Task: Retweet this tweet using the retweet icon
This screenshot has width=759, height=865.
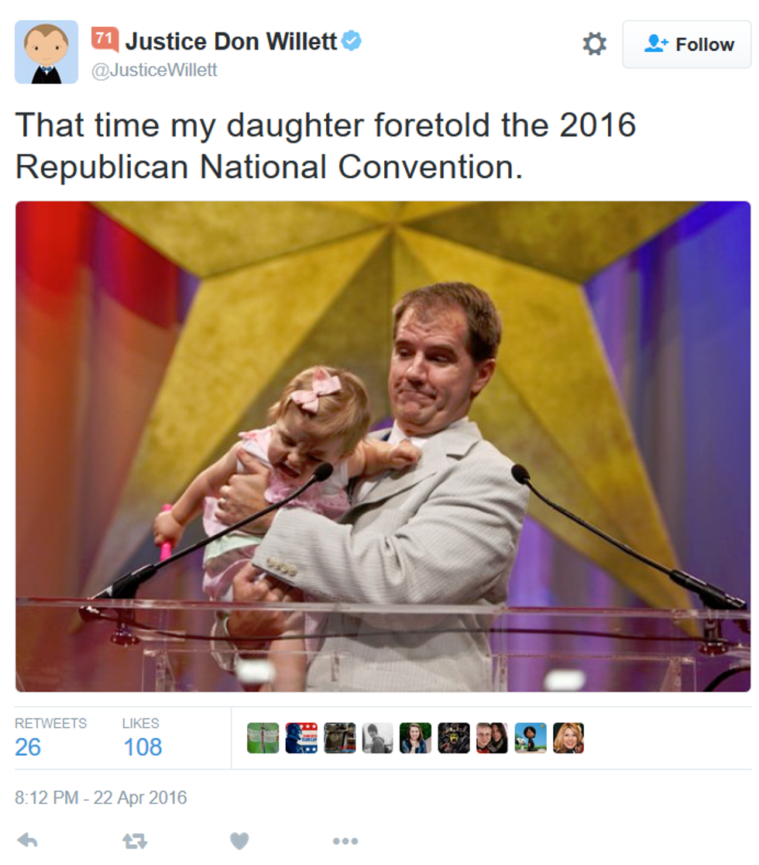Action: pyautogui.click(x=135, y=841)
